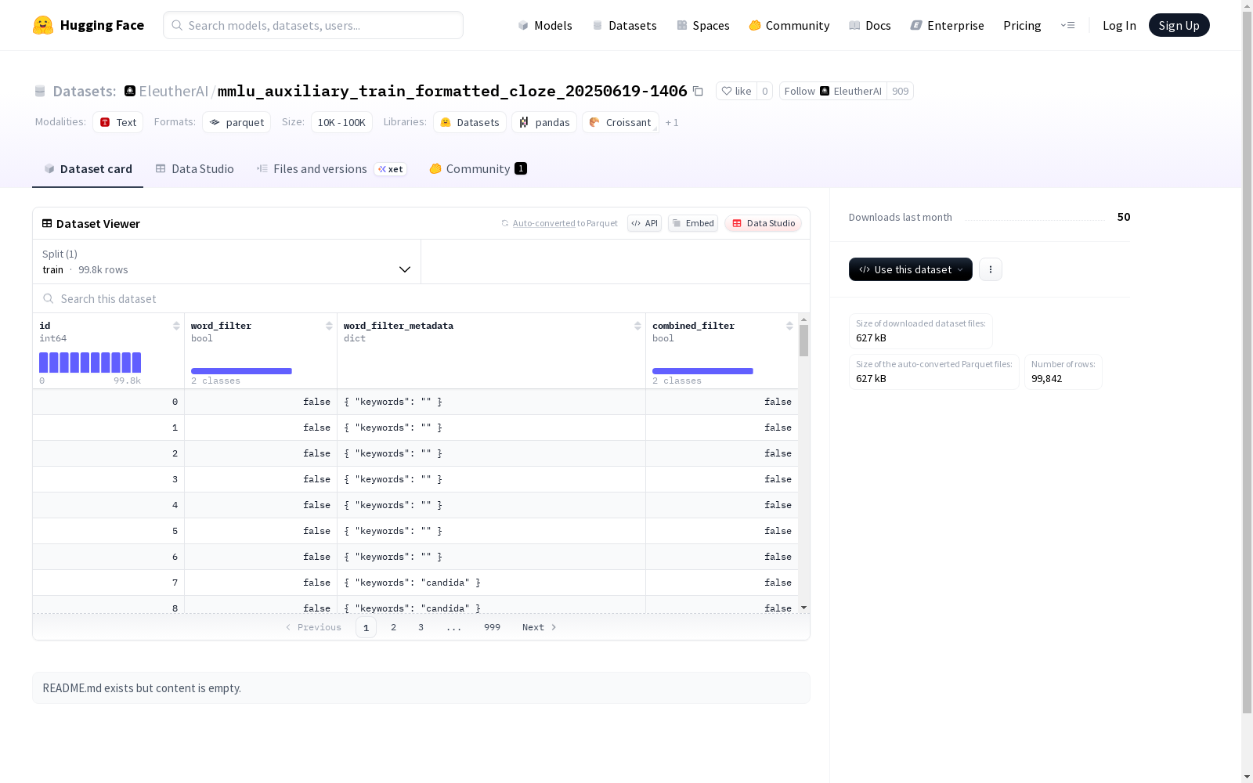Go to the Next page of rows
Screen dimensions: 1253x783
coord(540,627)
